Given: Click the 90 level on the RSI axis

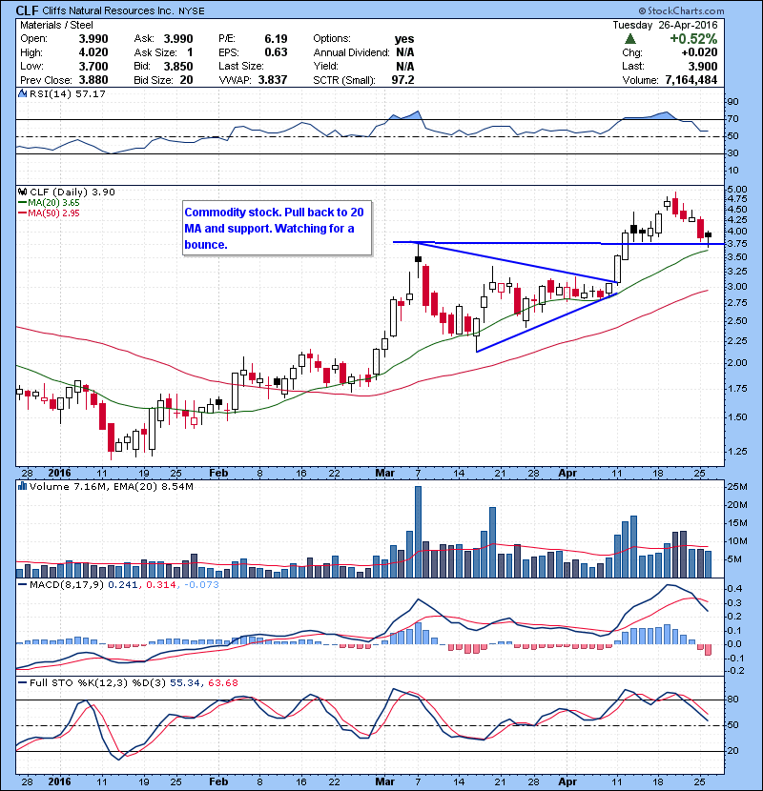Looking at the screenshot, I should (x=732, y=101).
